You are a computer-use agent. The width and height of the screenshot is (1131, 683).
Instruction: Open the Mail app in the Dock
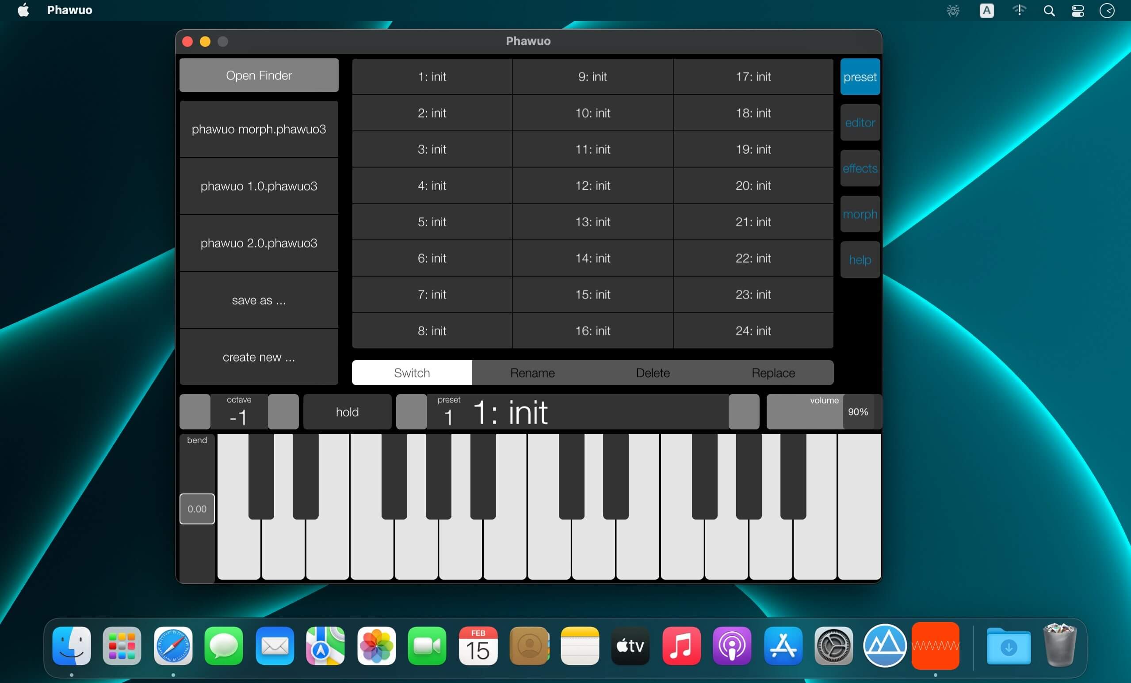click(275, 646)
